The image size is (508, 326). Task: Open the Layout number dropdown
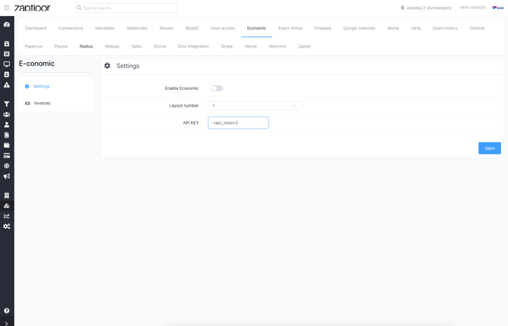(x=255, y=106)
